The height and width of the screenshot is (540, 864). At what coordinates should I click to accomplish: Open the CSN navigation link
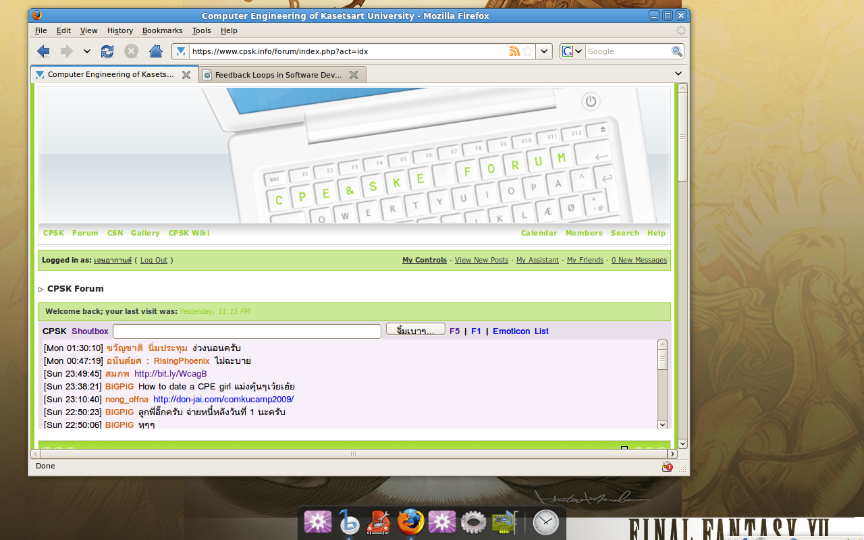pyautogui.click(x=115, y=233)
